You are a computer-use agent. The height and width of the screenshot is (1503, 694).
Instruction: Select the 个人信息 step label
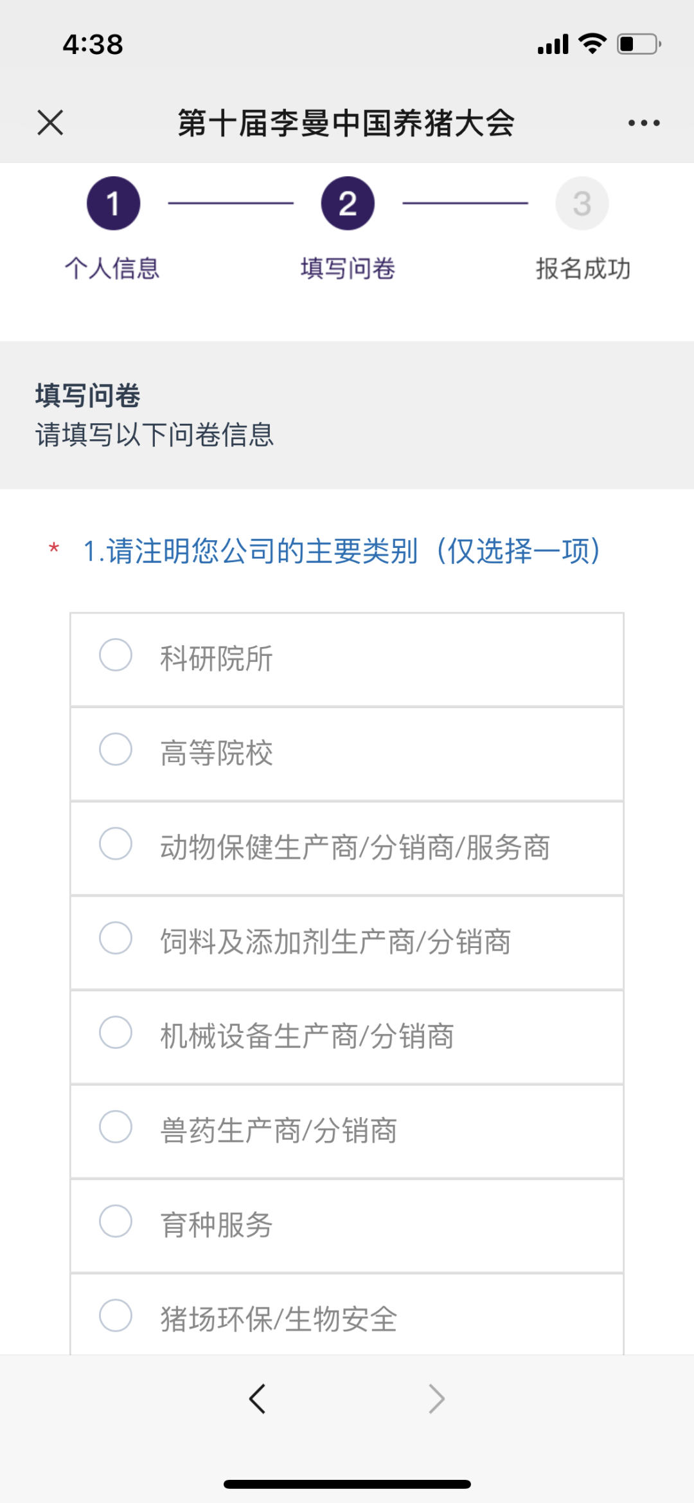pyautogui.click(x=112, y=268)
